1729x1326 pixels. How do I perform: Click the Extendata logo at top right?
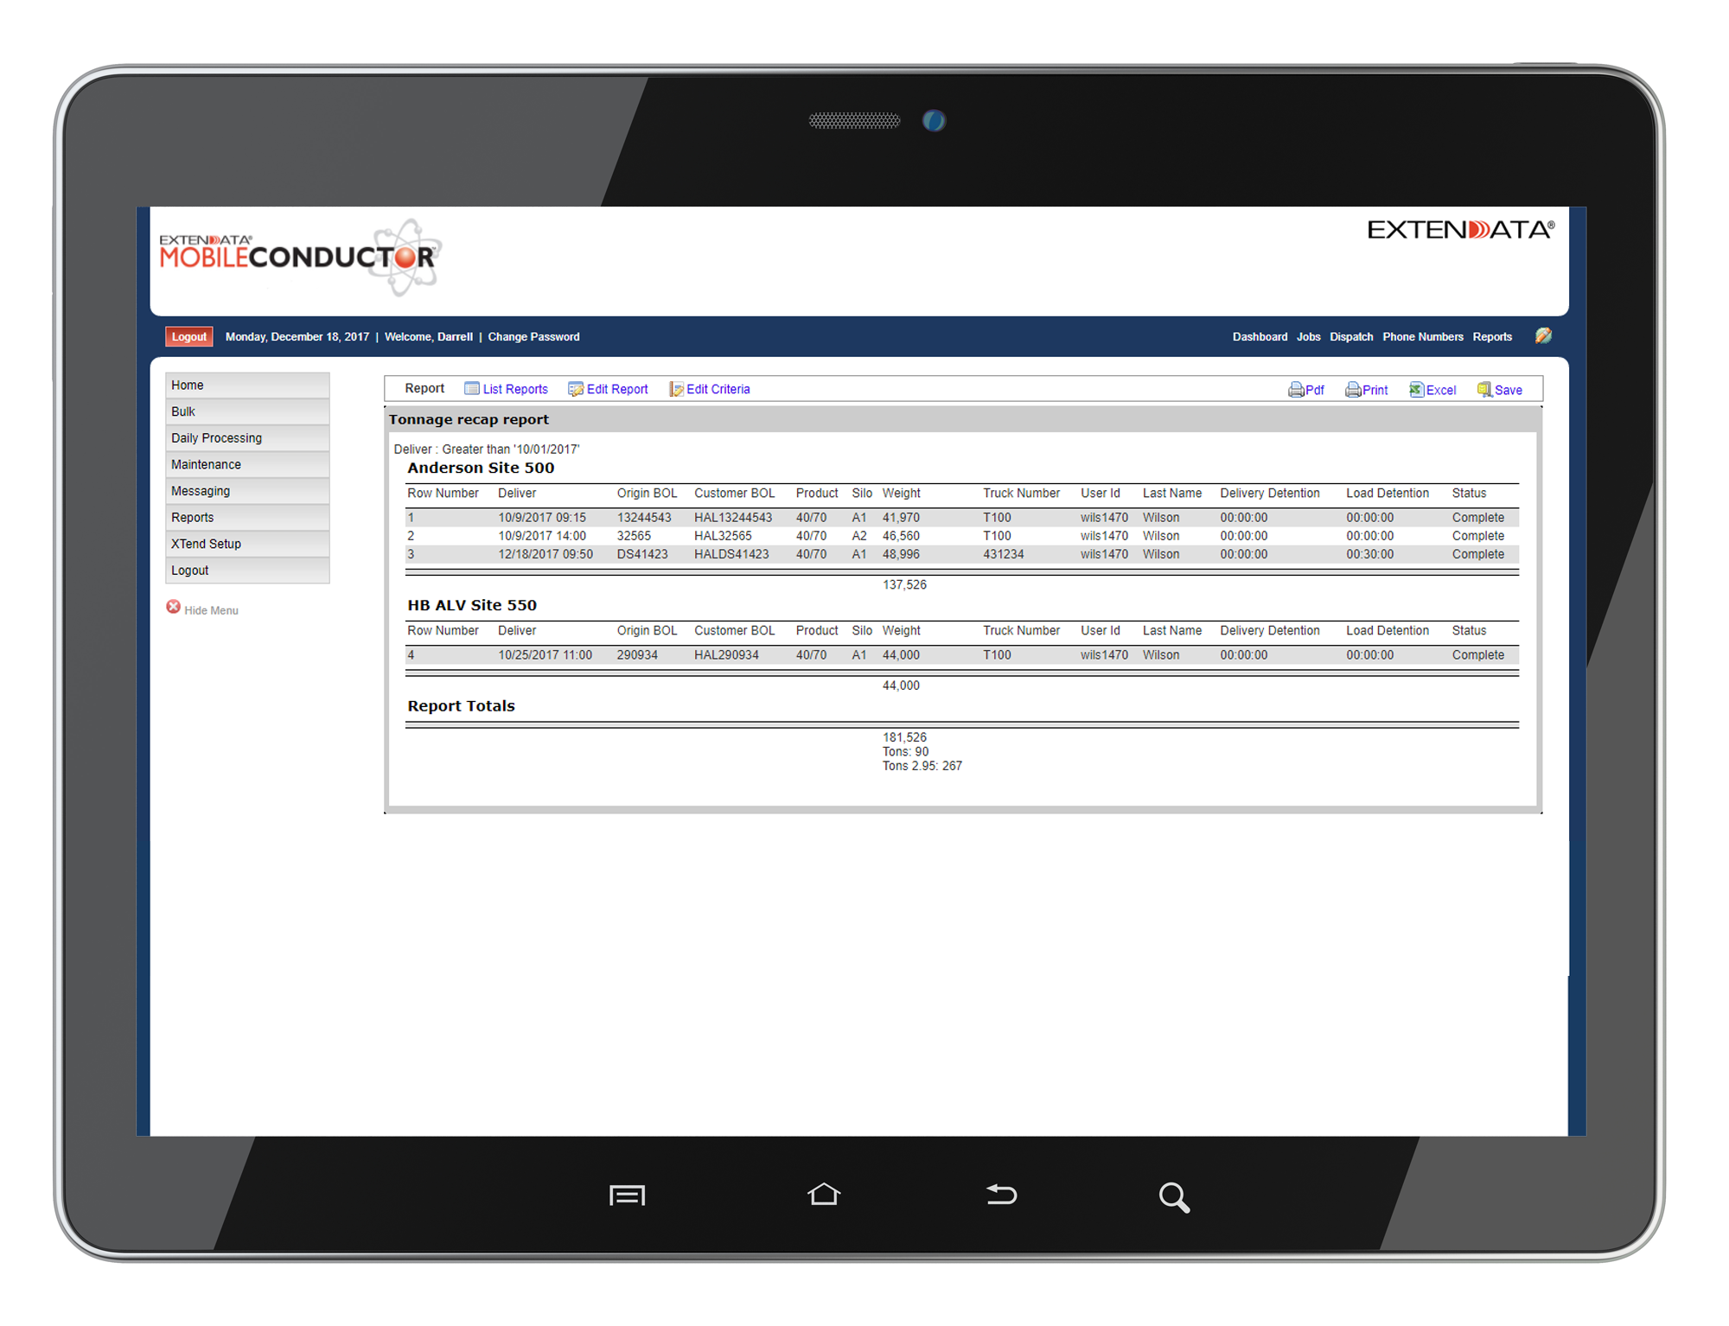pos(1461,230)
